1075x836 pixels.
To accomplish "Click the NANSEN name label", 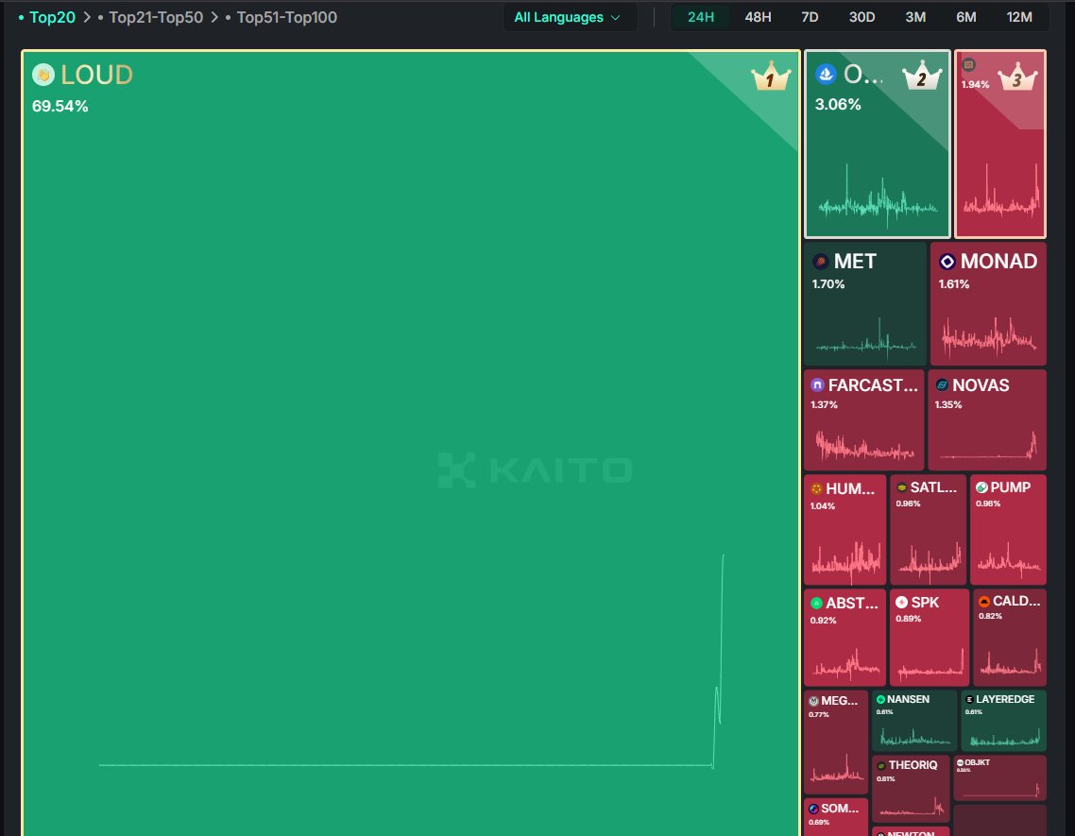I will tap(909, 700).
